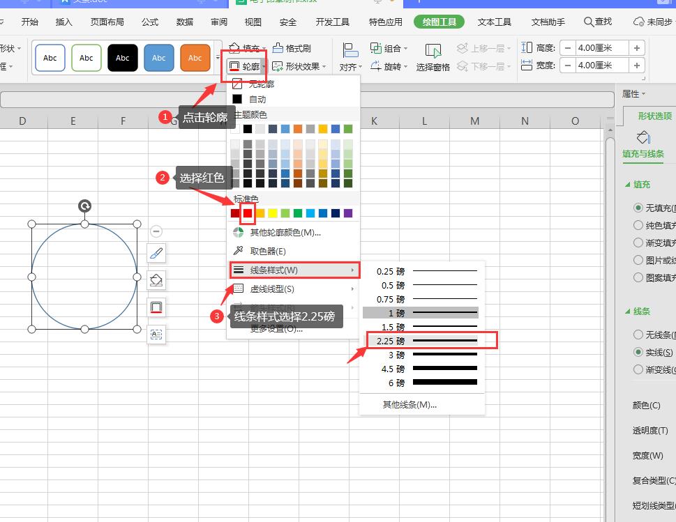
Task: Select the 实线 solid line radio option
Action: (x=638, y=353)
